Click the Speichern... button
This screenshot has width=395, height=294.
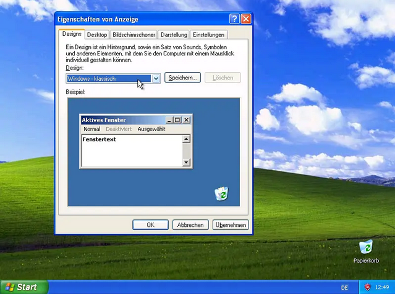(182, 78)
